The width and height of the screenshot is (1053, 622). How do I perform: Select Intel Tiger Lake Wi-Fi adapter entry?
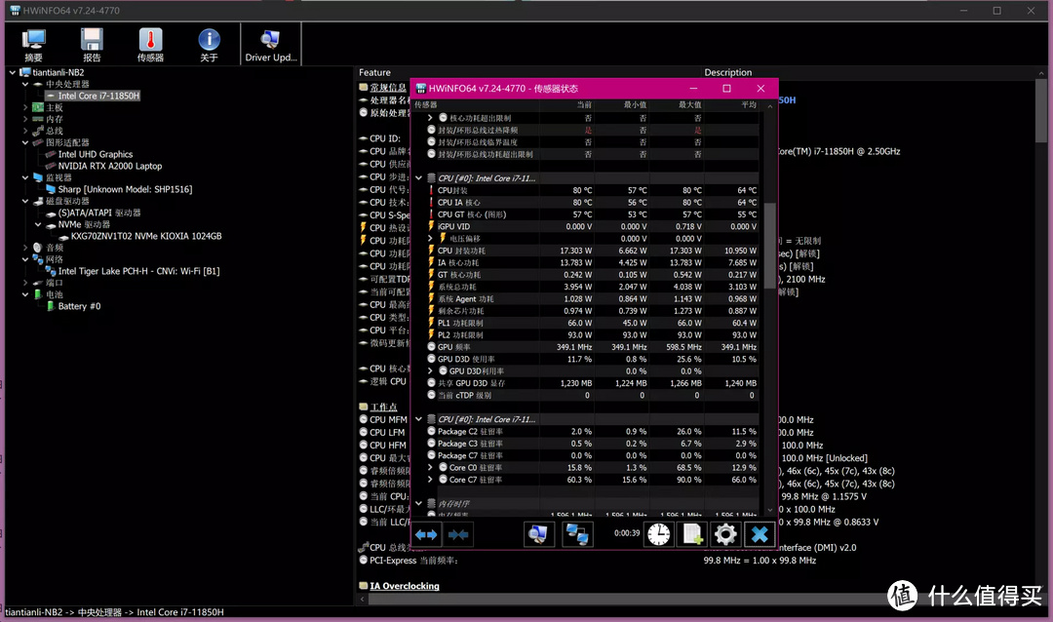click(x=138, y=271)
